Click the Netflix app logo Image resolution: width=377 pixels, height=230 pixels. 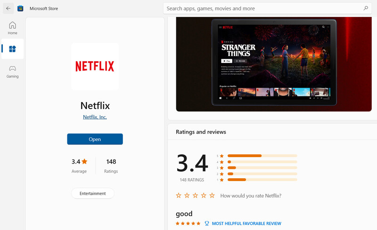point(95,66)
